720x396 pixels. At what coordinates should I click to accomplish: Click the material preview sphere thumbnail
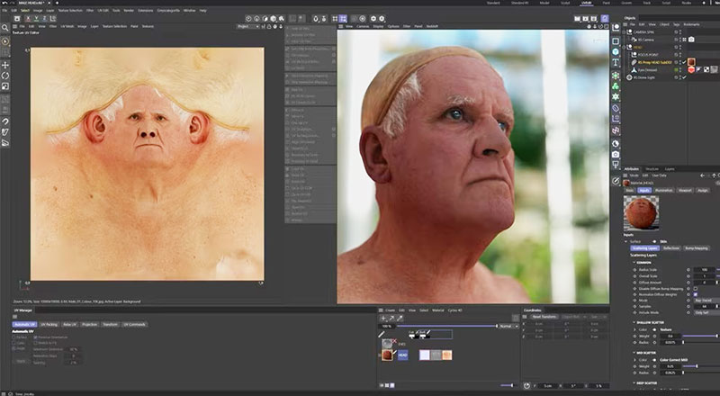pos(642,213)
